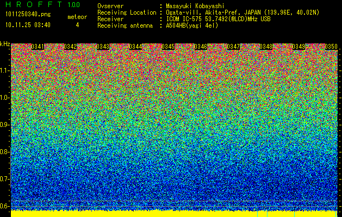The height and width of the screenshot is (217, 342).
Task: Select the ICOM IC-575 53.7492 MHz USB text
Action: click(218, 19)
